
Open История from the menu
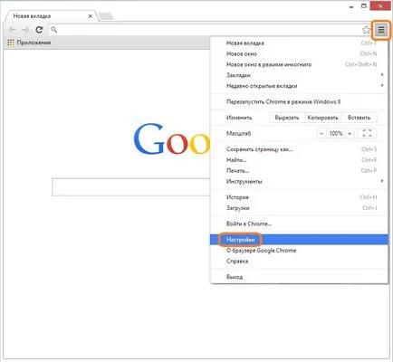point(299,197)
